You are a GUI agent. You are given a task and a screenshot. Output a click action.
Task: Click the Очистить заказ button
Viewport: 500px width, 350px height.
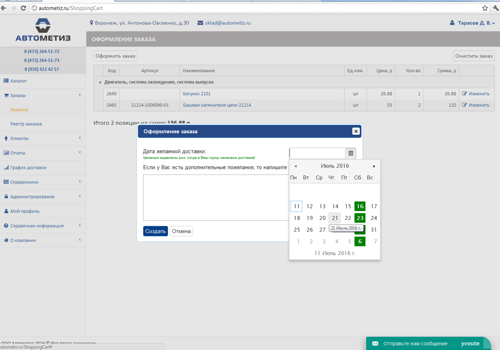click(473, 56)
